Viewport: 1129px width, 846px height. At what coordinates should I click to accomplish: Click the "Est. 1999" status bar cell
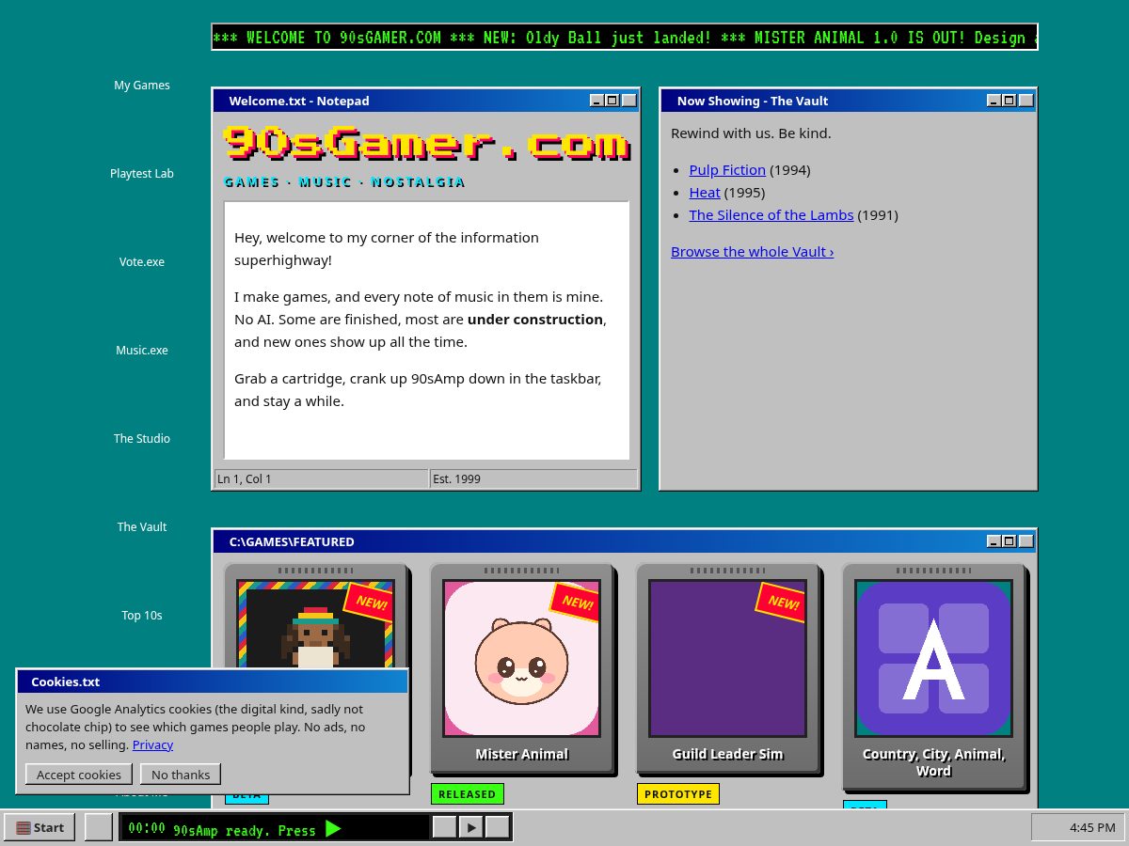click(x=533, y=478)
